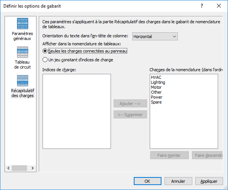Click the Annuler button

tap(178, 181)
